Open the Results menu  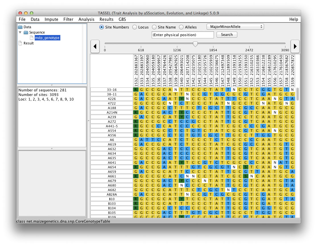click(x=106, y=19)
